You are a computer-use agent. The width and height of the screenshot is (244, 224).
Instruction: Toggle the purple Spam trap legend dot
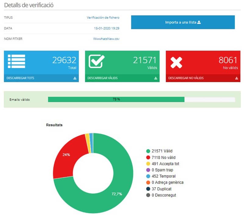(148, 170)
